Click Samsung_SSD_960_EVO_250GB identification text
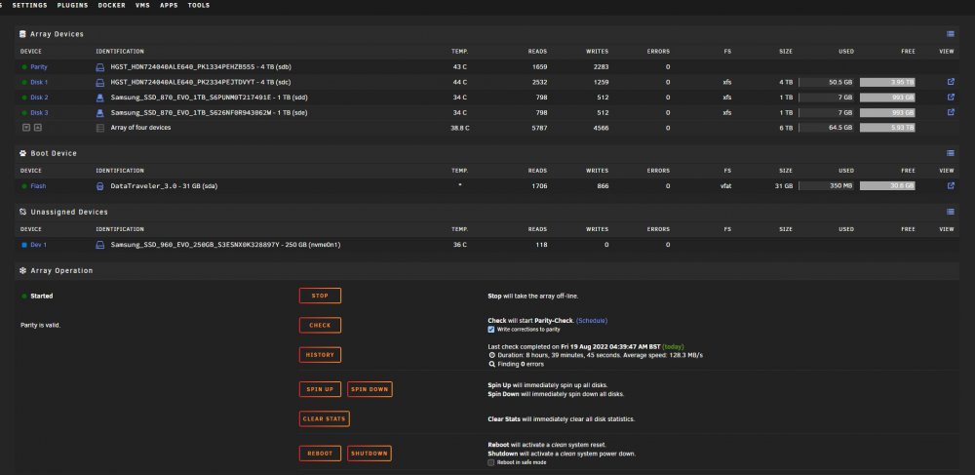Viewport: 975px width, 475px height. click(x=225, y=245)
